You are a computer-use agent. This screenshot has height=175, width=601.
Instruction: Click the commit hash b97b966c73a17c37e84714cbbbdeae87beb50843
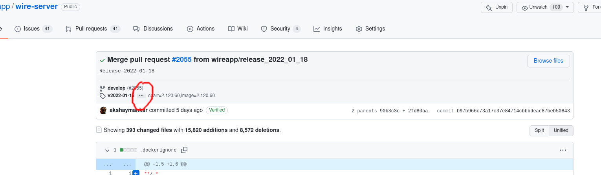click(513, 111)
